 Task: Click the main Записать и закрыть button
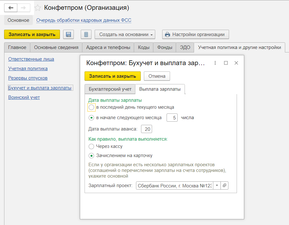(32, 34)
